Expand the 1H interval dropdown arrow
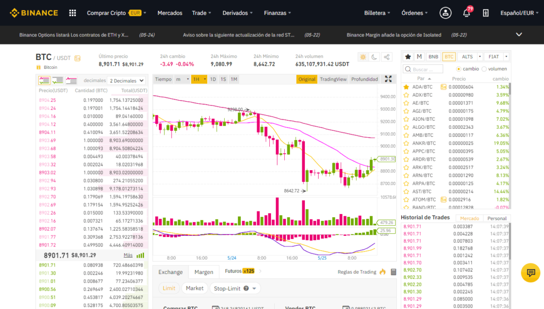The image size is (544, 309). [205, 80]
